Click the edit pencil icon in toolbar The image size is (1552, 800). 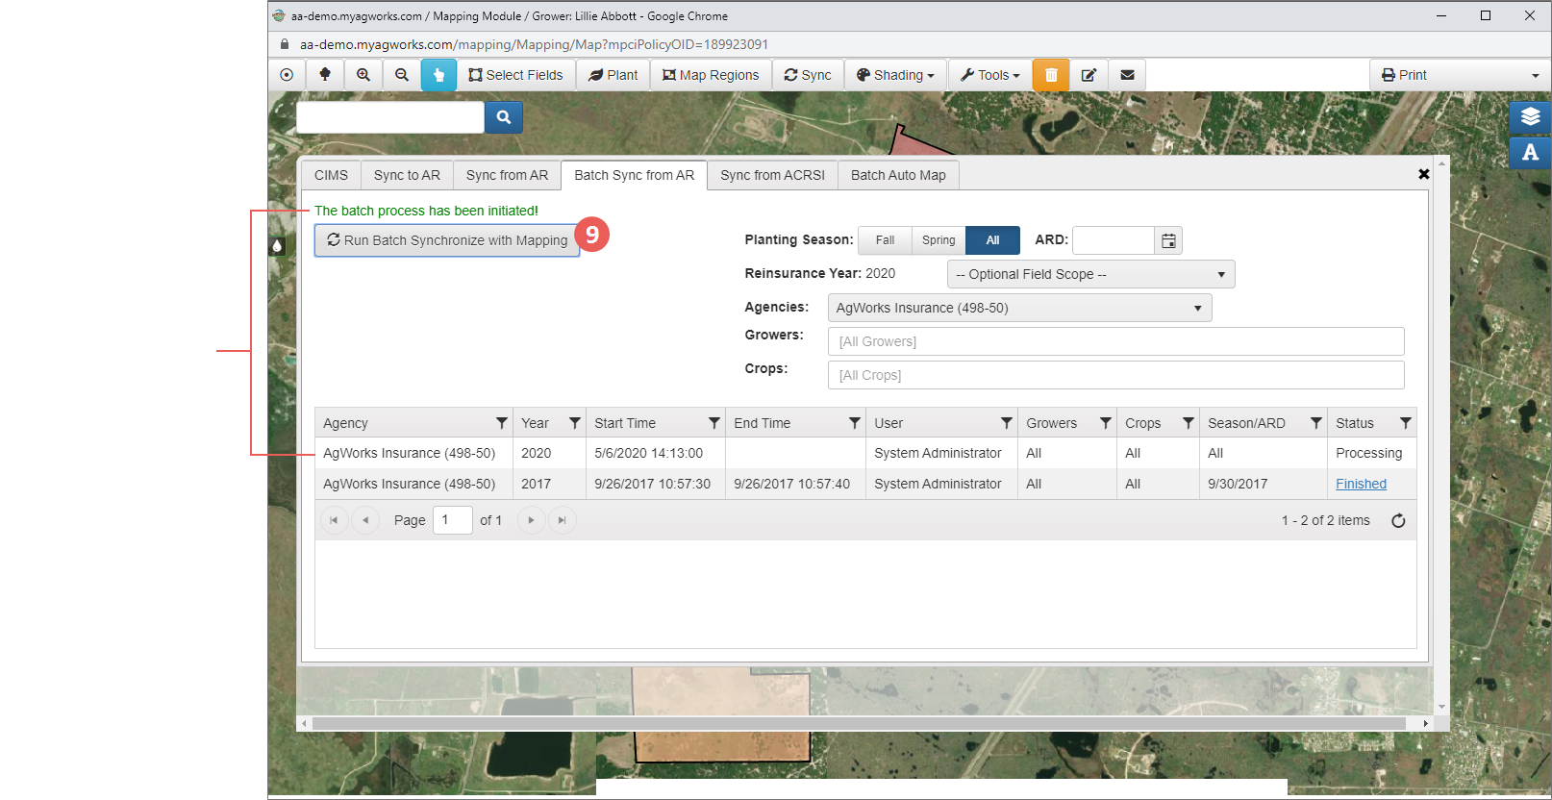pos(1089,75)
